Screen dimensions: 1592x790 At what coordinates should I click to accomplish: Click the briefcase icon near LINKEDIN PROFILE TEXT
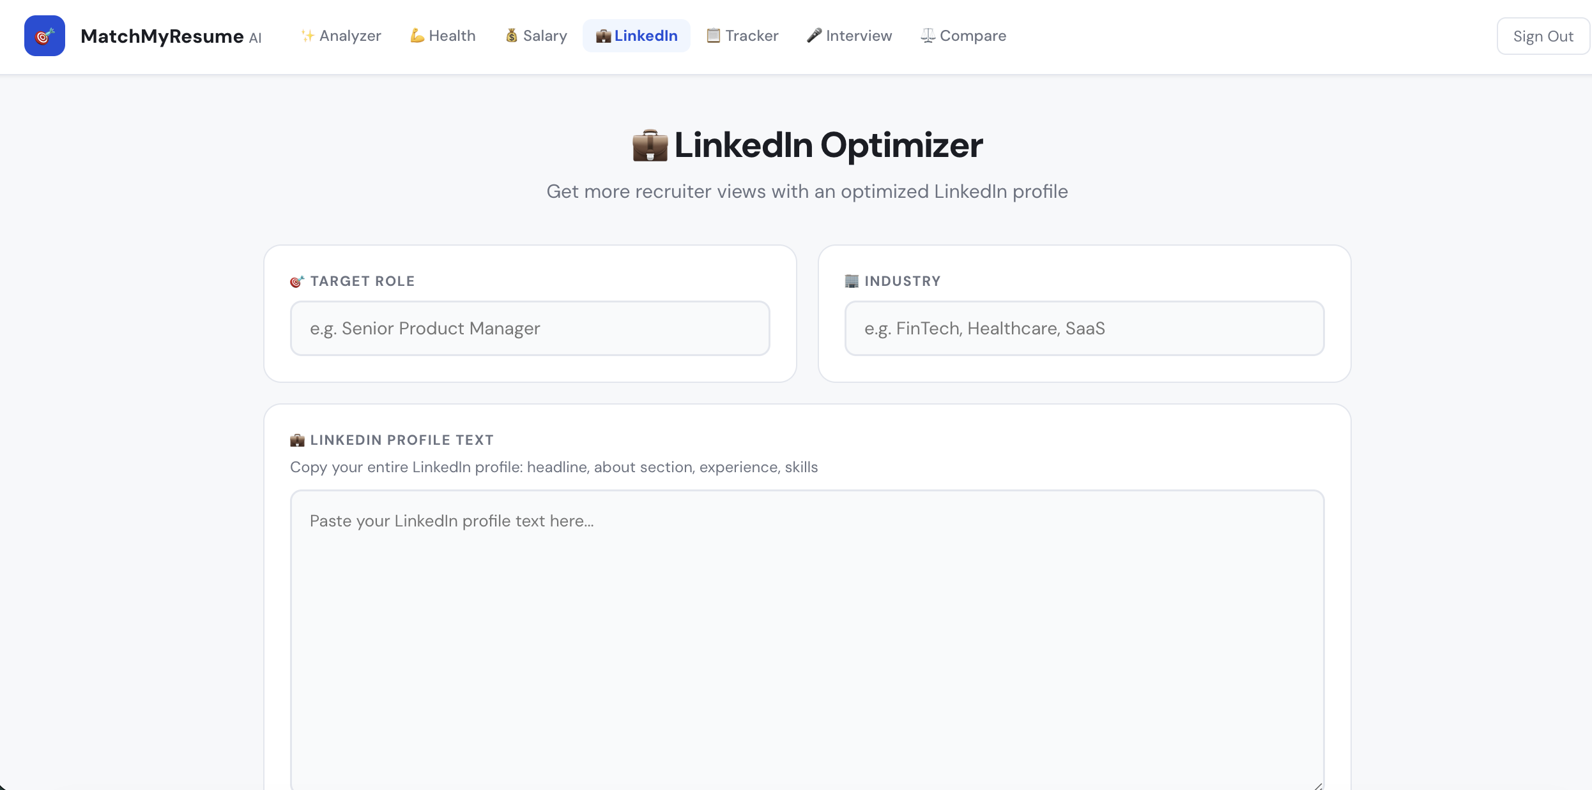click(x=297, y=440)
